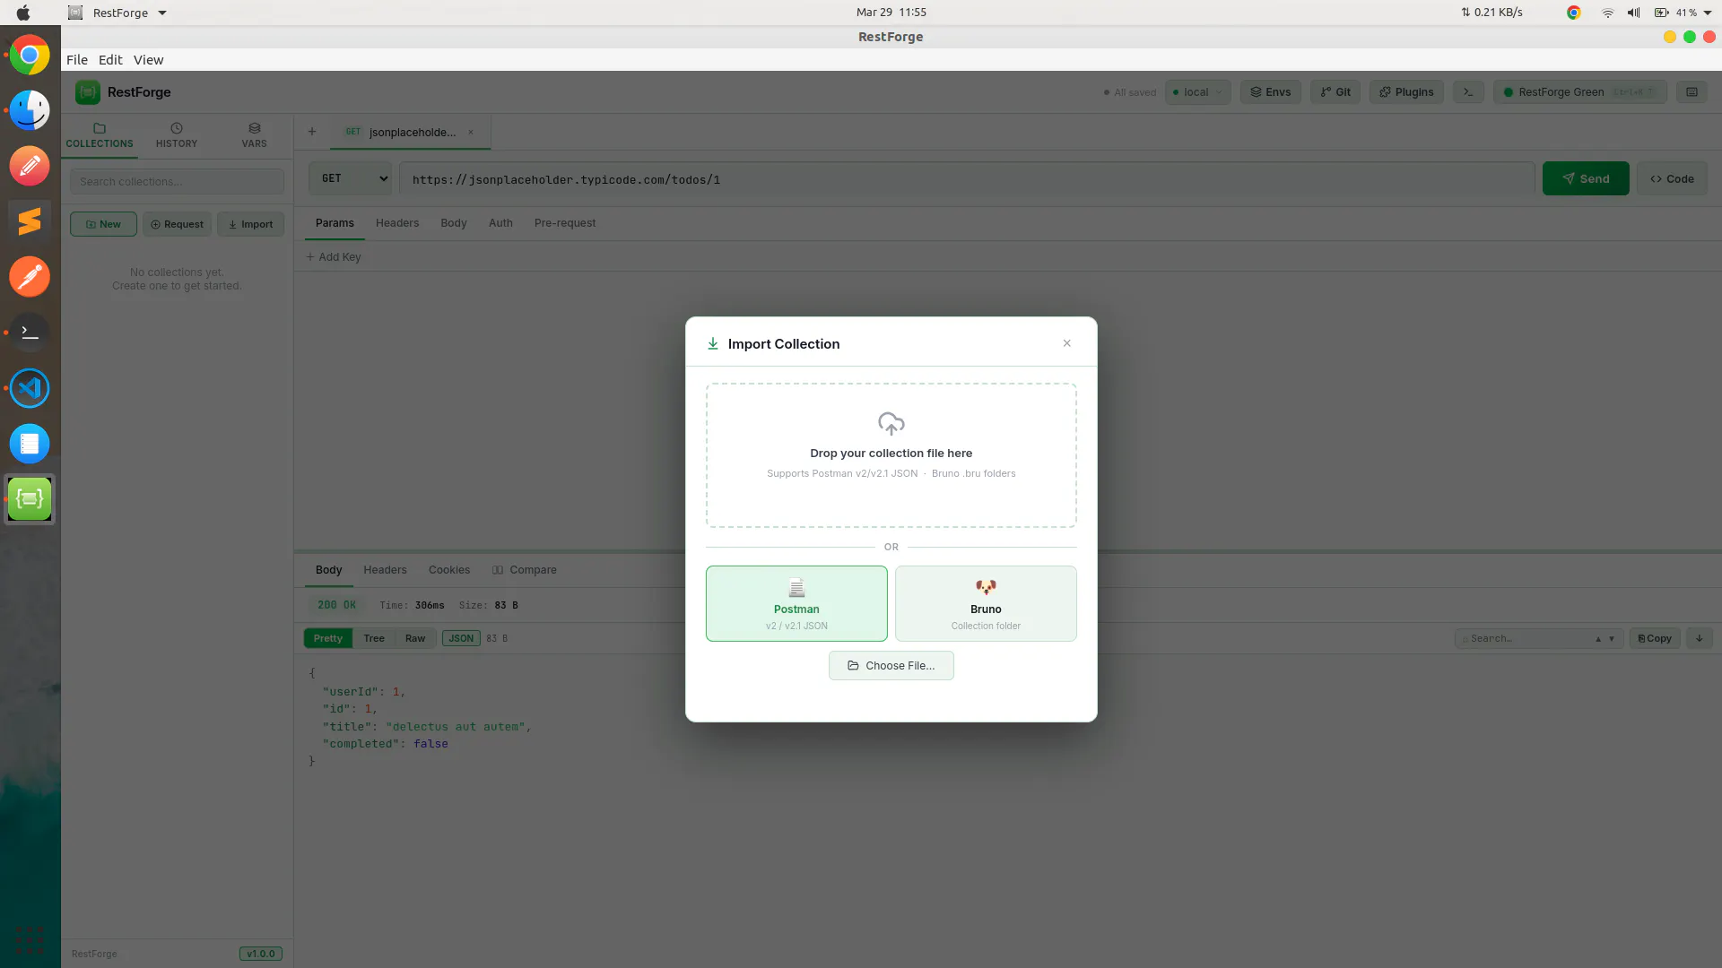Click the sidebar Import button
This screenshot has height=968, width=1722.
[x=250, y=224]
